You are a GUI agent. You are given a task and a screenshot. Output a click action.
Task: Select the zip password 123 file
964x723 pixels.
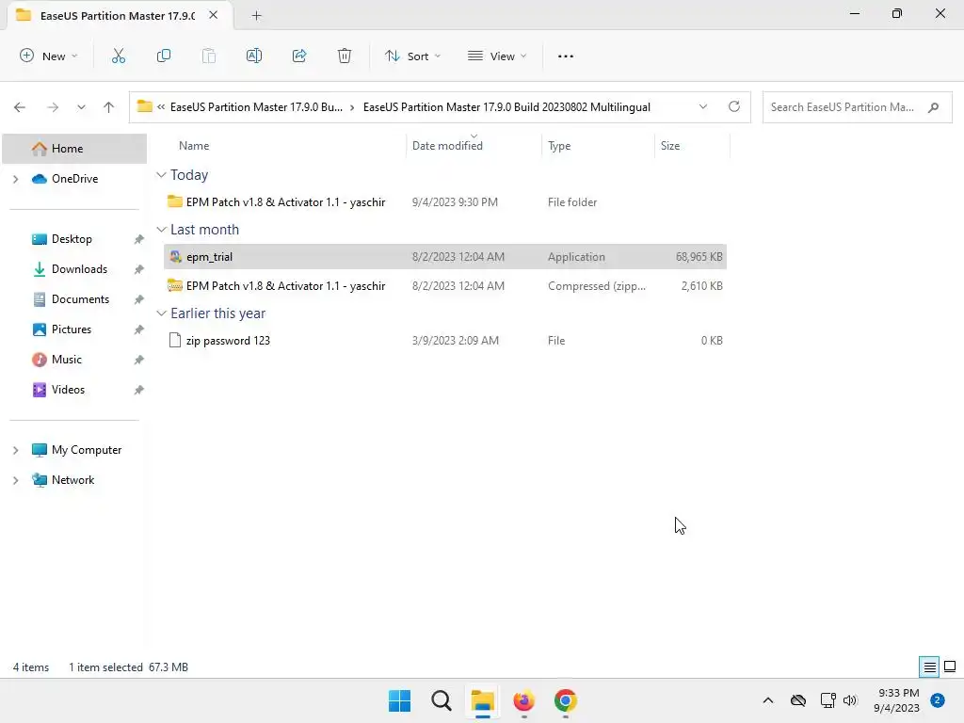point(445,341)
